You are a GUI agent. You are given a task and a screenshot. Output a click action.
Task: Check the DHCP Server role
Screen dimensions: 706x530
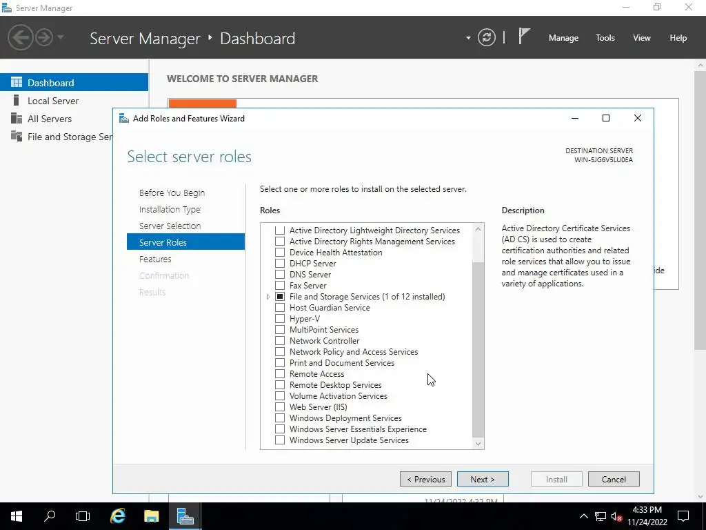click(280, 263)
